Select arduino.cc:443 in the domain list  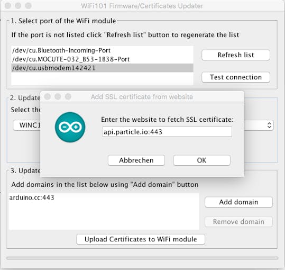[104, 197]
